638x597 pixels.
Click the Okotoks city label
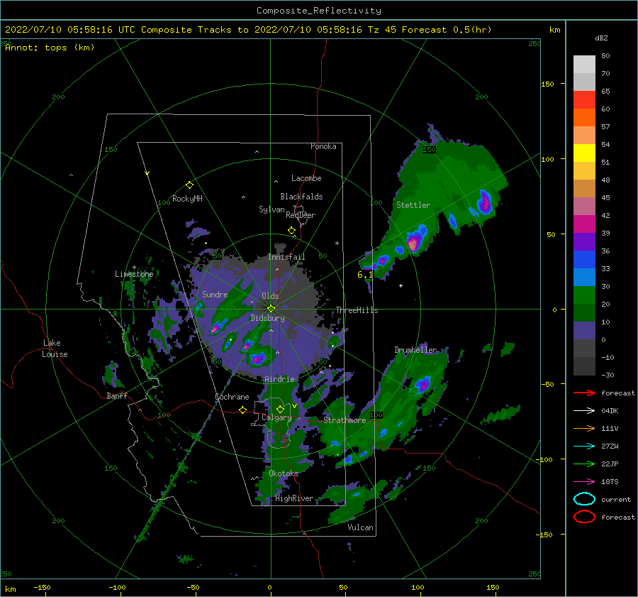(x=284, y=473)
